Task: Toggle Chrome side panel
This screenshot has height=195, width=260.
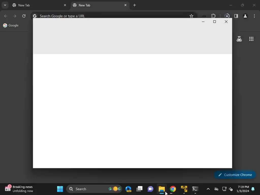Action: (x=236, y=16)
